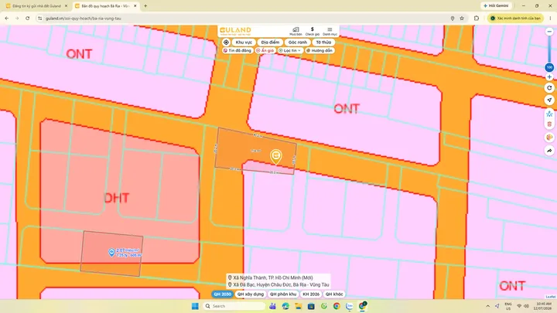Select the QH 2030 planning layer
Image resolution: width=557 pixels, height=313 pixels.
coord(222,294)
